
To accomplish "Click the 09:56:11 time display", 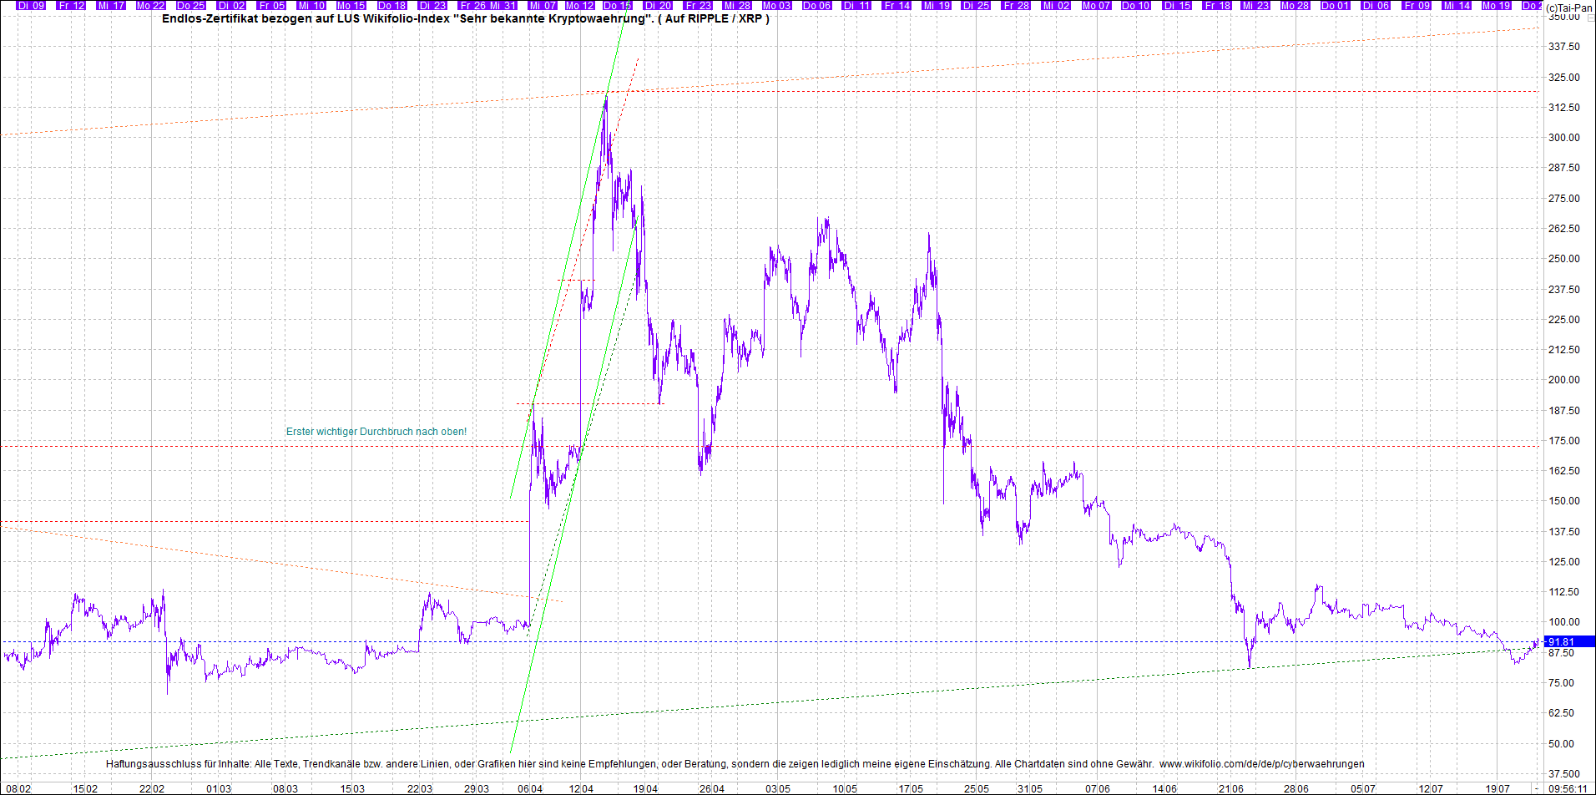I will (x=1568, y=788).
